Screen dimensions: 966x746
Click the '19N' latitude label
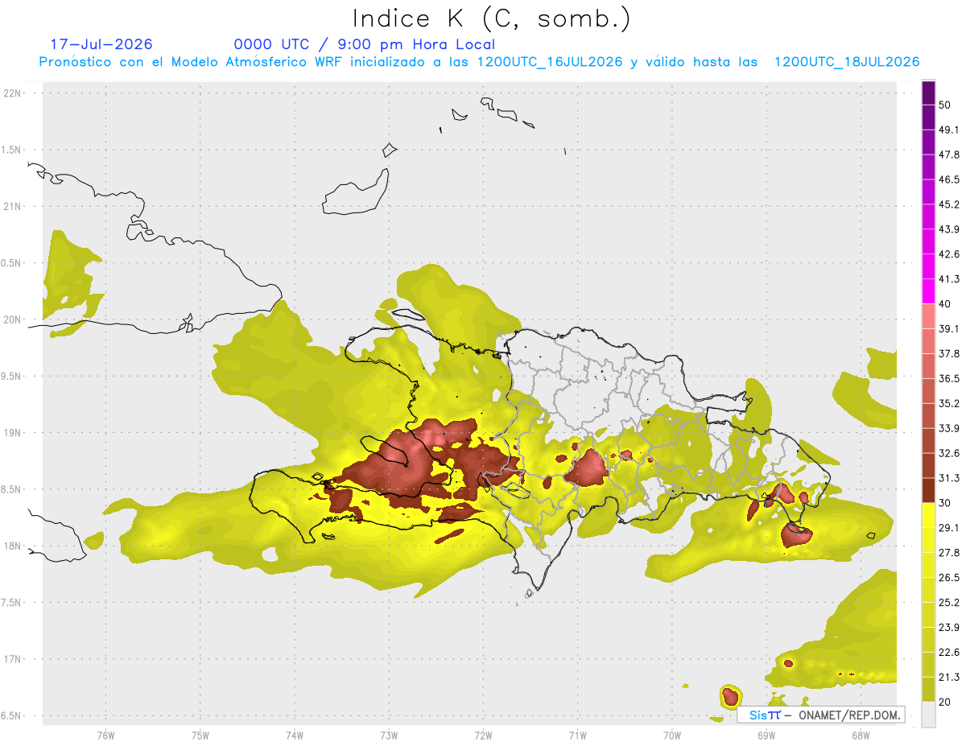14,433
